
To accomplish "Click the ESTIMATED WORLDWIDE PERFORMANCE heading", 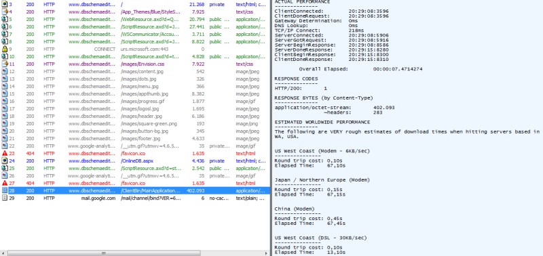I will click(322, 122).
